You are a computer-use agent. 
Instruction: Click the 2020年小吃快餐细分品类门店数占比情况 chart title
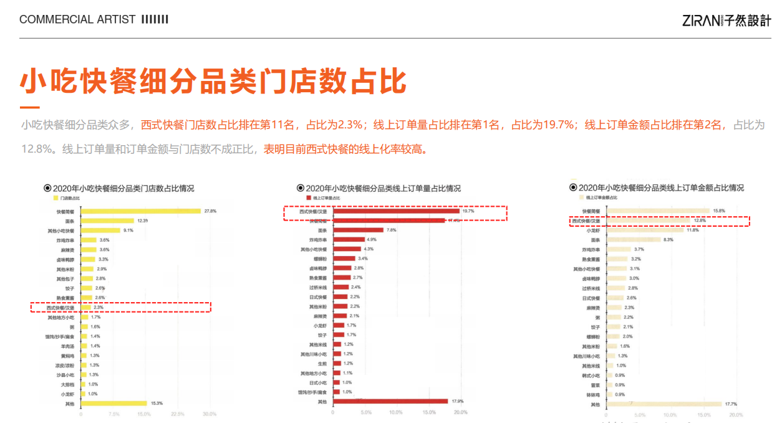123,188
